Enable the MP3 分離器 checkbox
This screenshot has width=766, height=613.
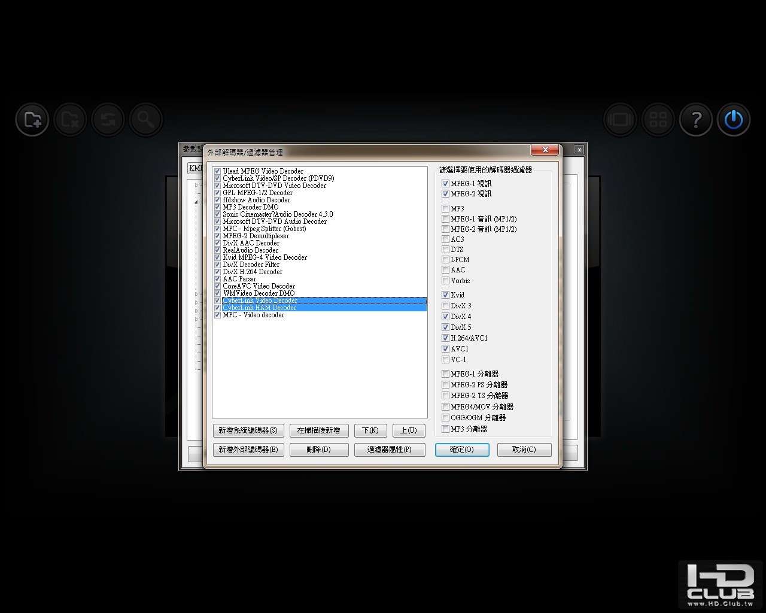(x=445, y=429)
